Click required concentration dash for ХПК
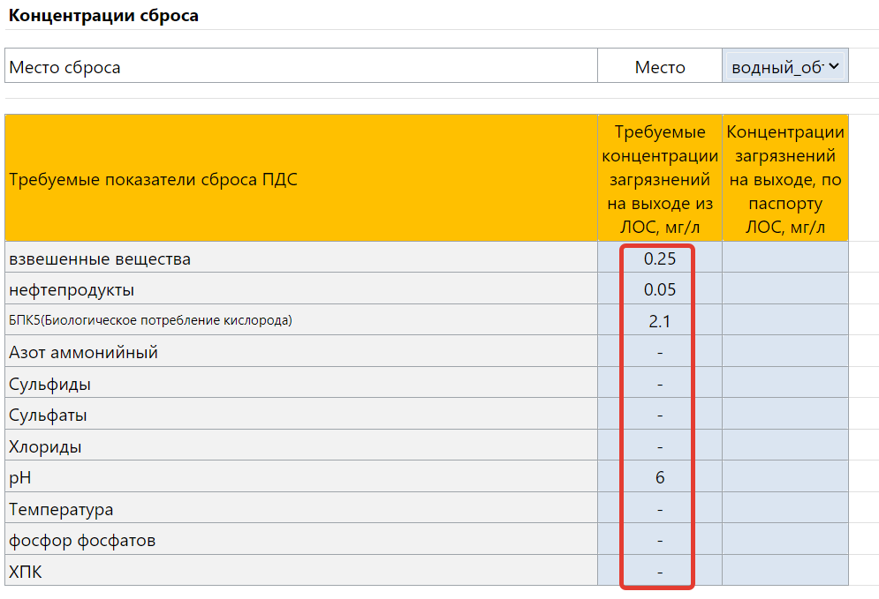 [659, 572]
